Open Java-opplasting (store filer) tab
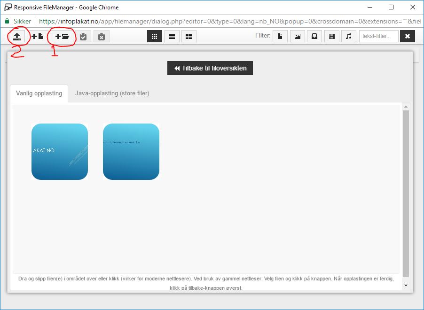Image resolution: width=424 pixels, height=310 pixels. click(112, 93)
